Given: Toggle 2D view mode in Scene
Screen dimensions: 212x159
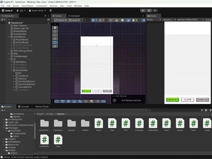Looking at the screenshot, I should coord(144,20).
